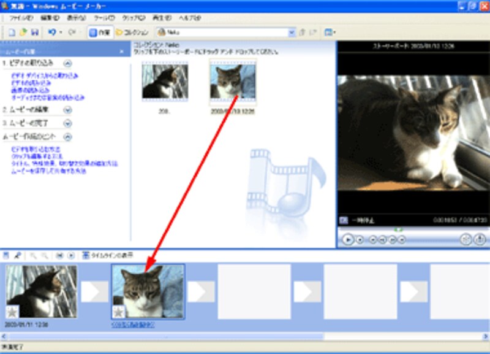The height and width of the screenshot is (354, 490).
Task: Click the Import pictures link
Action: click(x=30, y=90)
